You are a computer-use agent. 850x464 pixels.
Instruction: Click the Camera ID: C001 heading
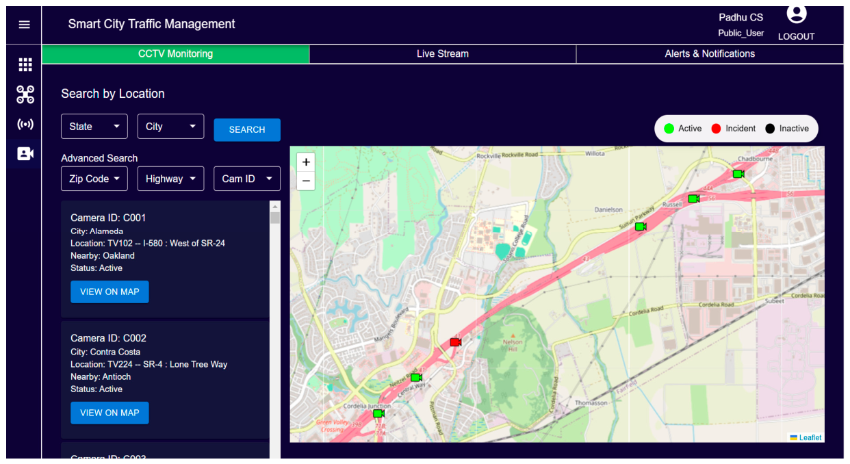point(108,218)
